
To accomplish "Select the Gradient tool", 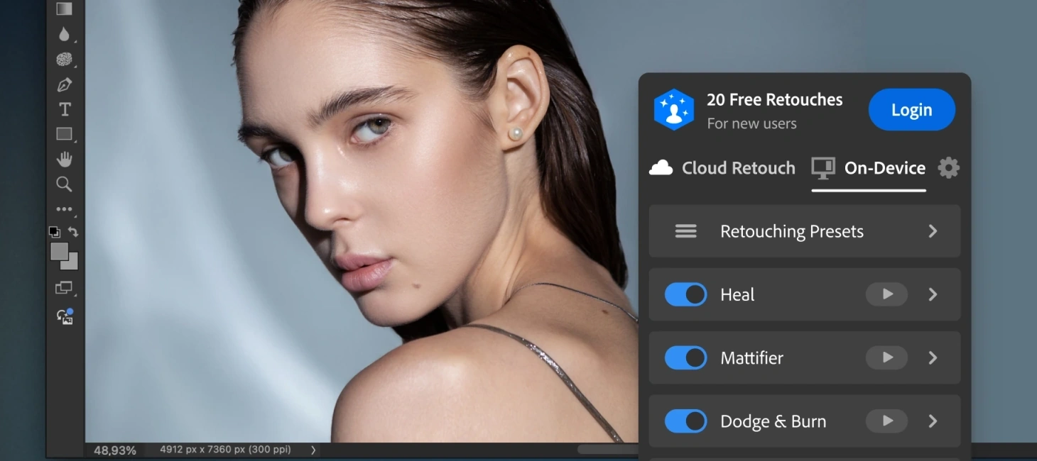I will (x=65, y=9).
